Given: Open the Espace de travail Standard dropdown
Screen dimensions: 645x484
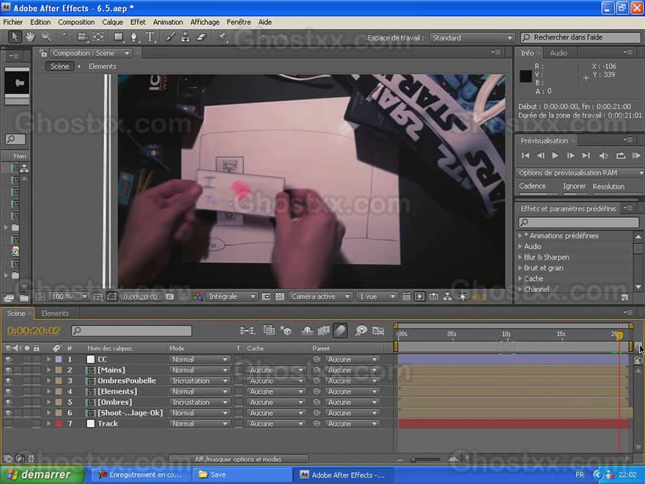Looking at the screenshot, I should point(472,38).
